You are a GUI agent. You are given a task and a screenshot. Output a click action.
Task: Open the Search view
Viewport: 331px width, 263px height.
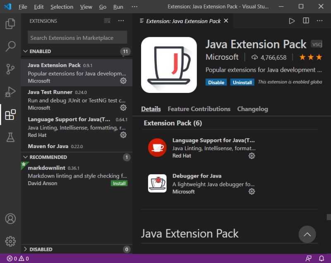pyautogui.click(x=10, y=46)
